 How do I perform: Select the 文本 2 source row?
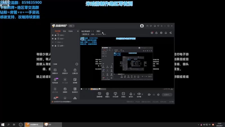65,35
